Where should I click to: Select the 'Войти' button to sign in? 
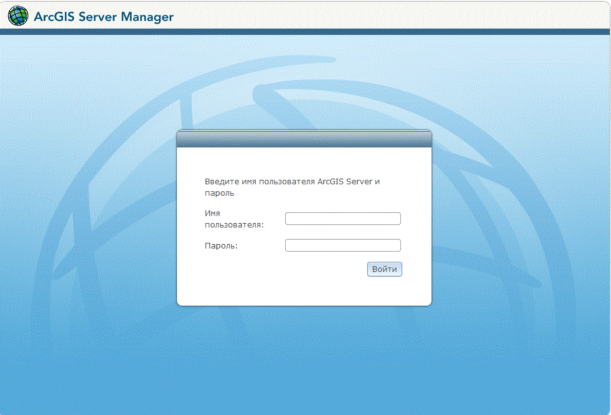coord(384,269)
